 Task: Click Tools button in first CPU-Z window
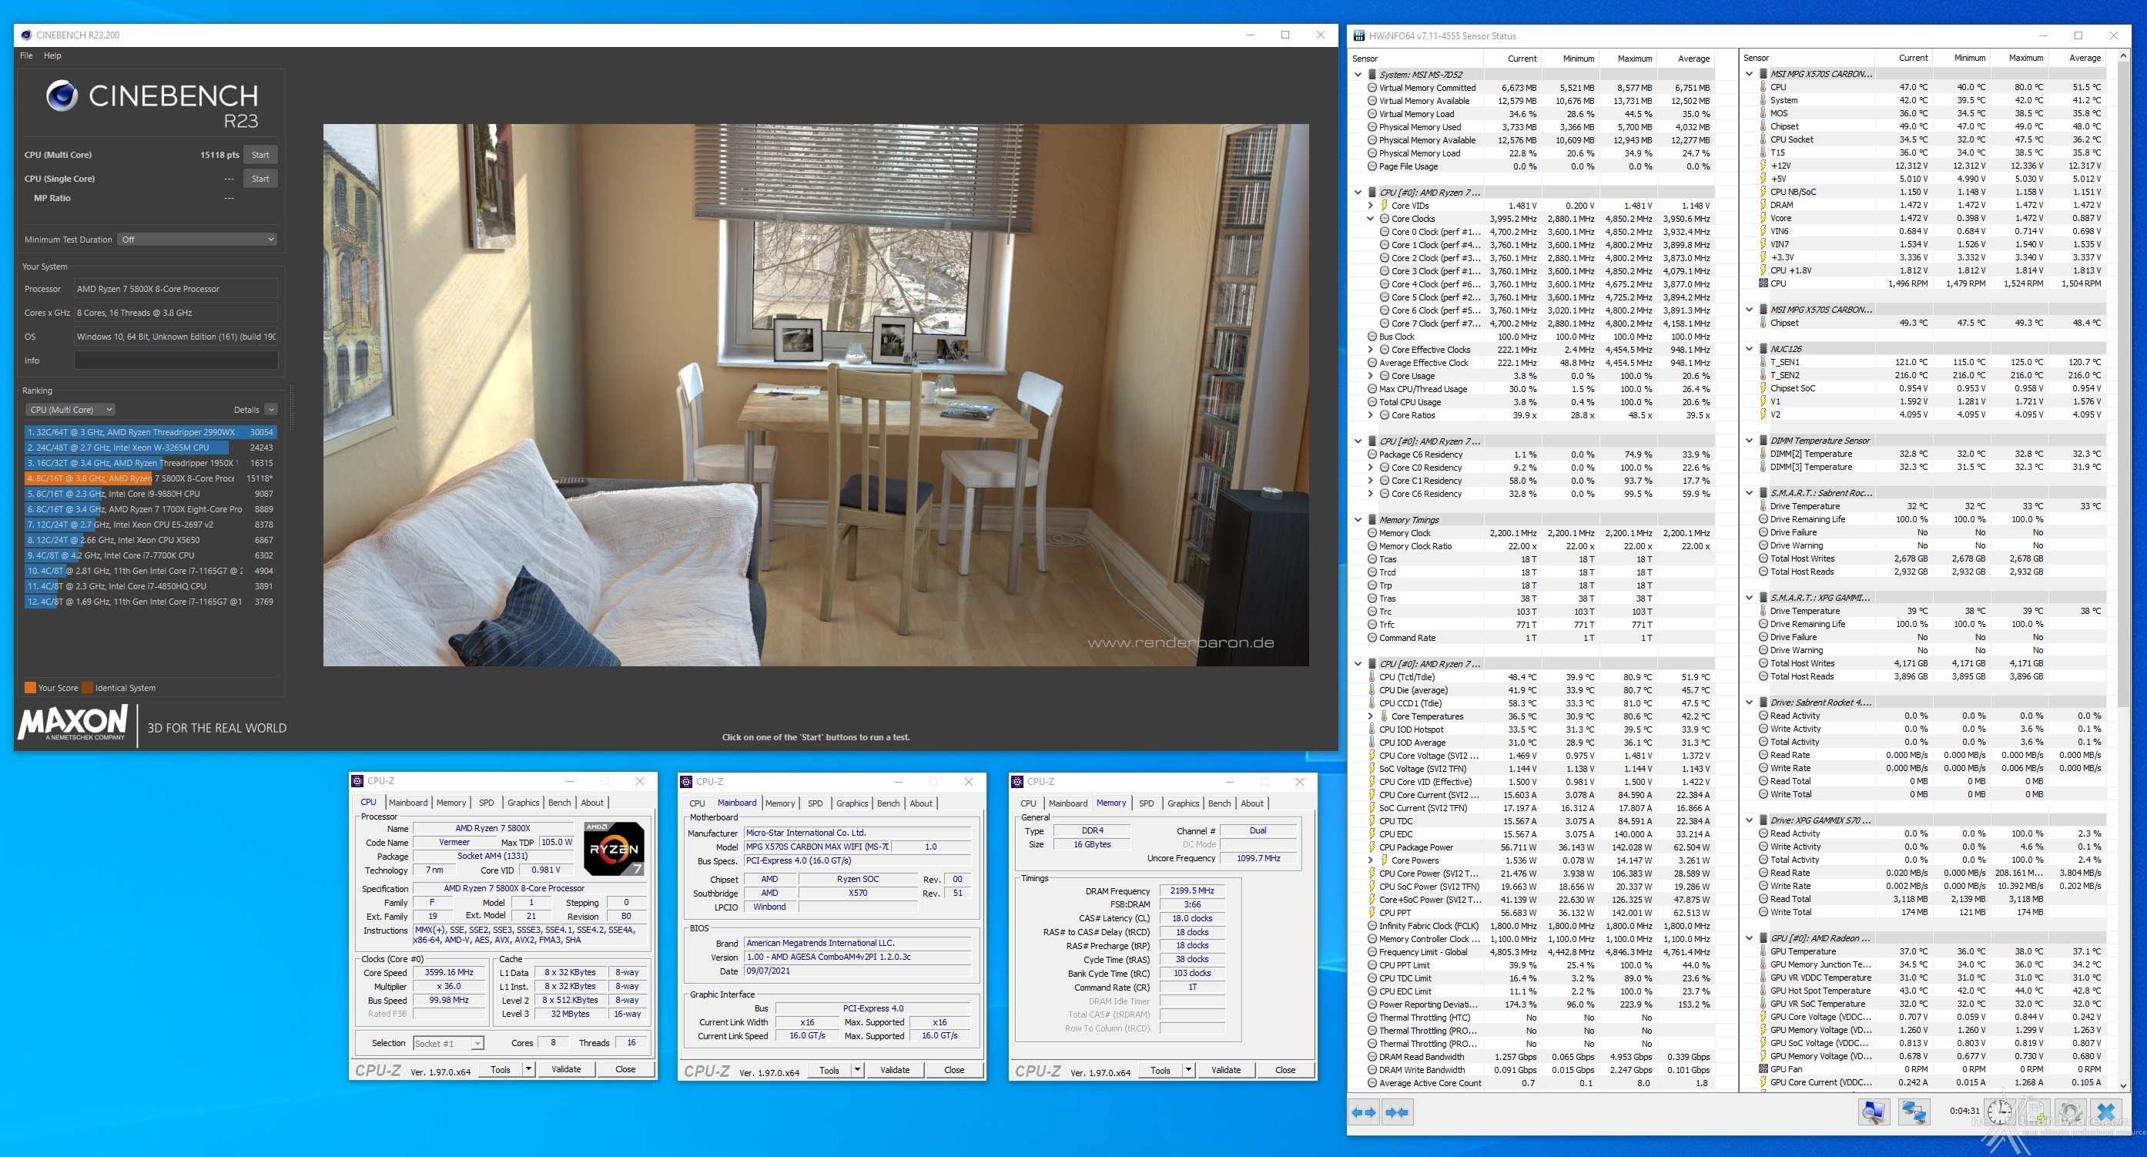tap(500, 1069)
